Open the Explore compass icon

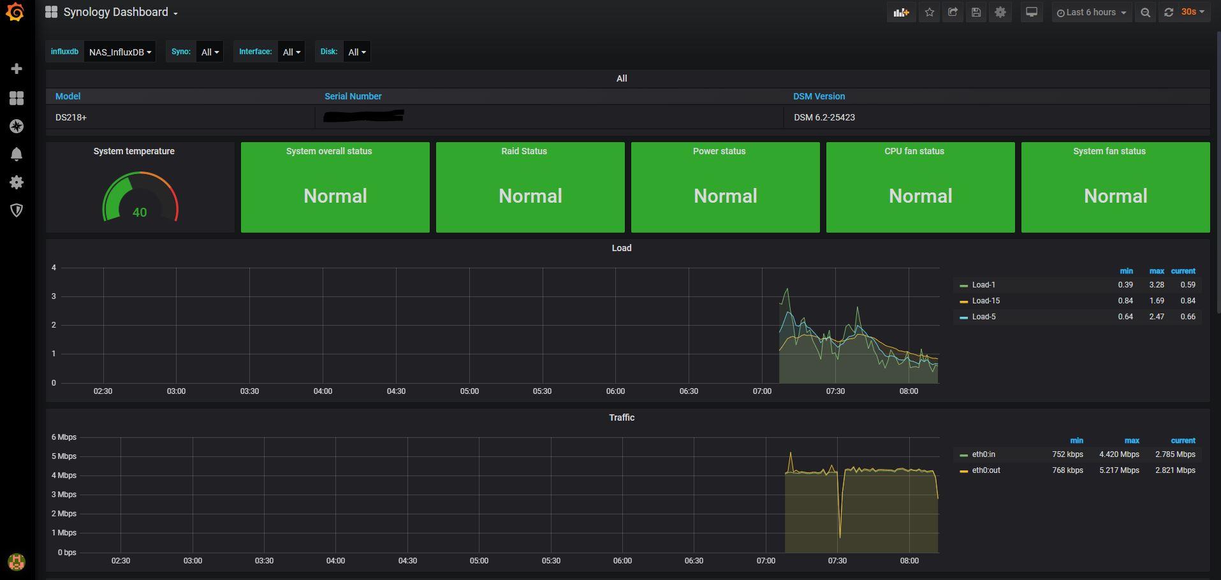pyautogui.click(x=17, y=126)
